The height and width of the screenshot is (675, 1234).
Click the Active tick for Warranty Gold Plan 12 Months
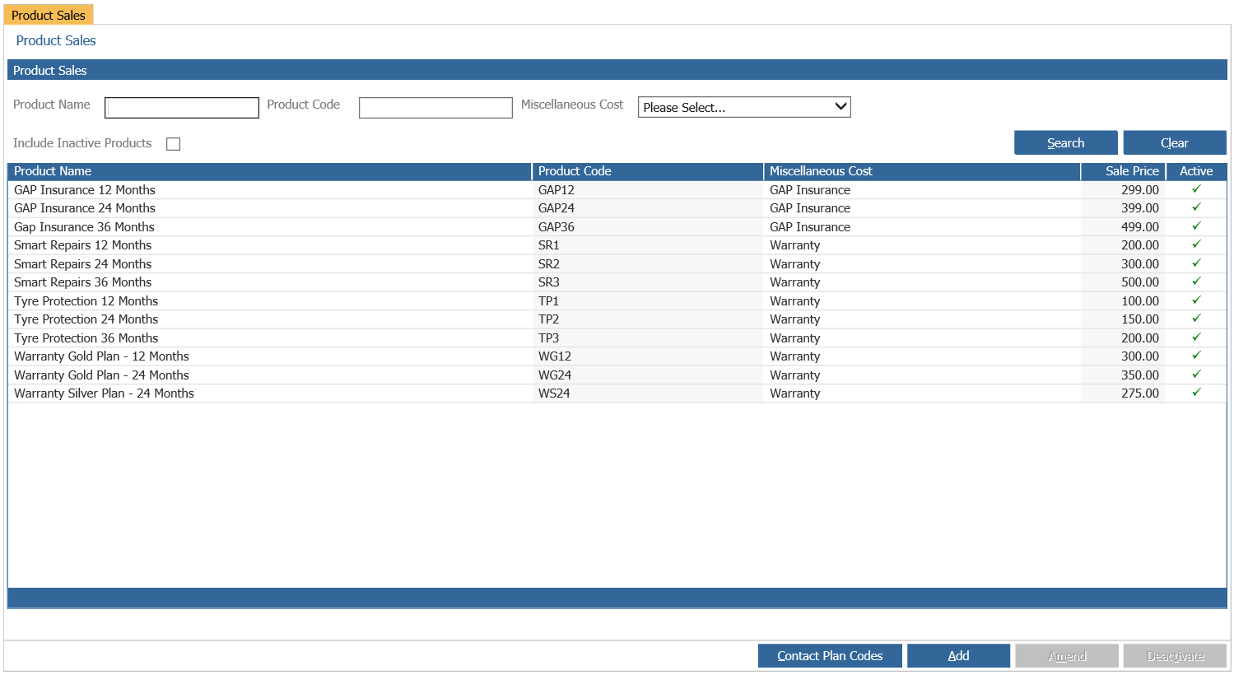(1196, 356)
